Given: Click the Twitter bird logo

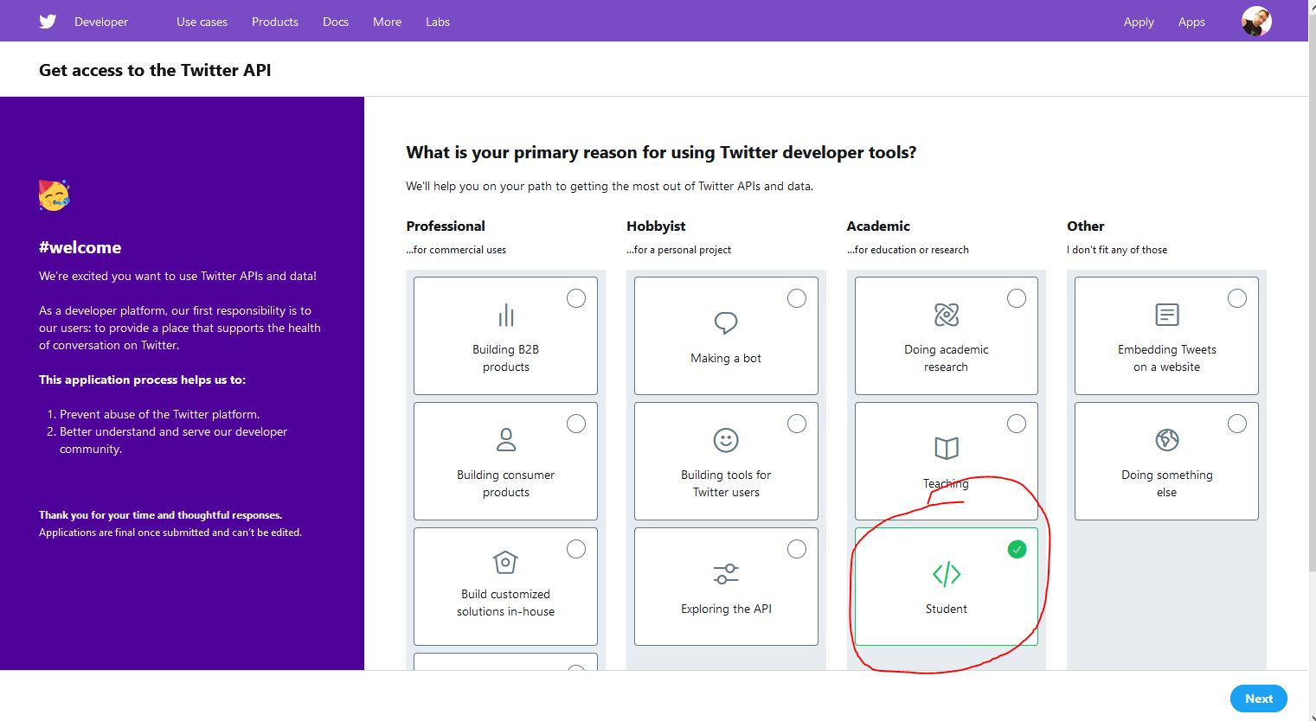Looking at the screenshot, I should pyautogui.click(x=48, y=22).
